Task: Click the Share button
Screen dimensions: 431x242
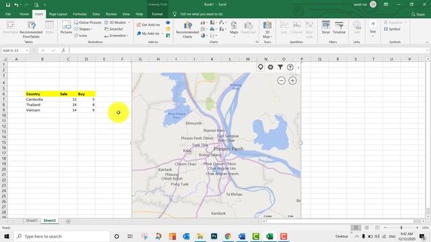Action: [418, 14]
